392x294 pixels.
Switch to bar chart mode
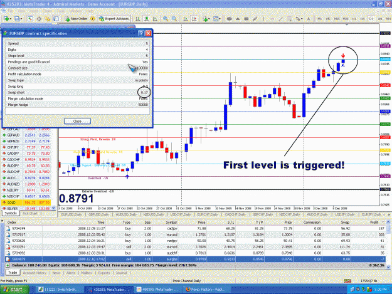pyautogui.click(x=138, y=19)
